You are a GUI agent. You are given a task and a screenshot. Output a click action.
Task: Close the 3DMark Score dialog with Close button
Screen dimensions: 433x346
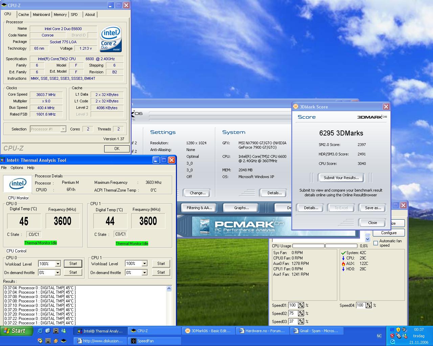[x=372, y=223]
